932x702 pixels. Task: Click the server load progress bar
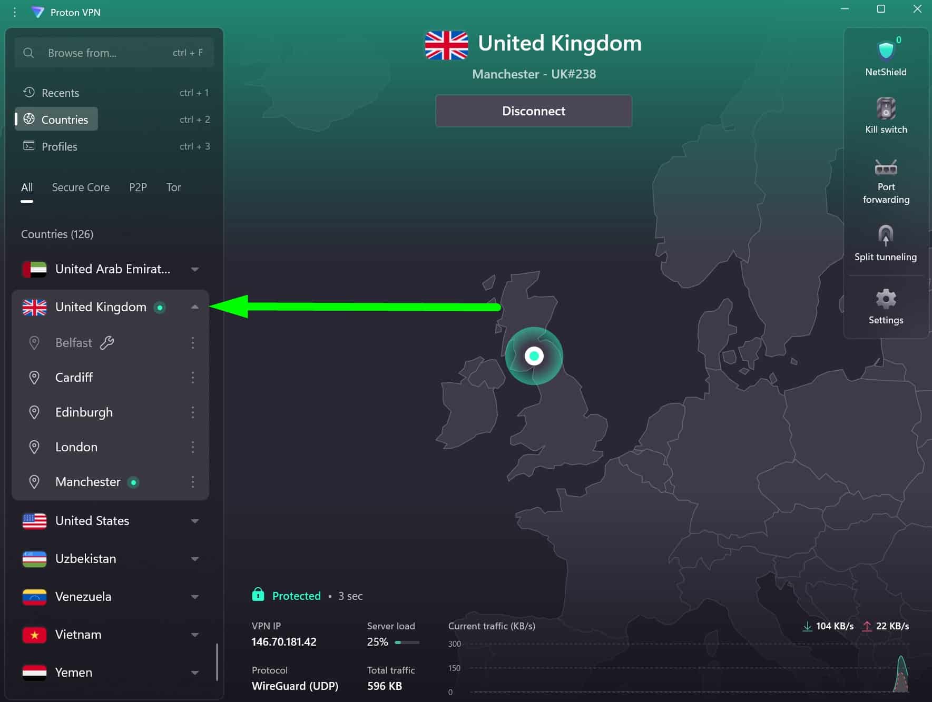coord(407,642)
